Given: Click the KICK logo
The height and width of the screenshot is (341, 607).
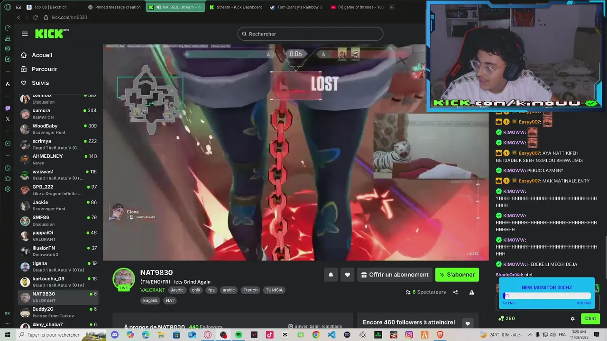Looking at the screenshot, I should (x=52, y=34).
